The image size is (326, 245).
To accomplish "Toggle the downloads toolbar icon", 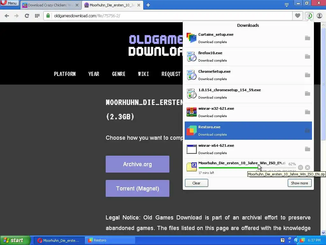I will tap(309, 16).
